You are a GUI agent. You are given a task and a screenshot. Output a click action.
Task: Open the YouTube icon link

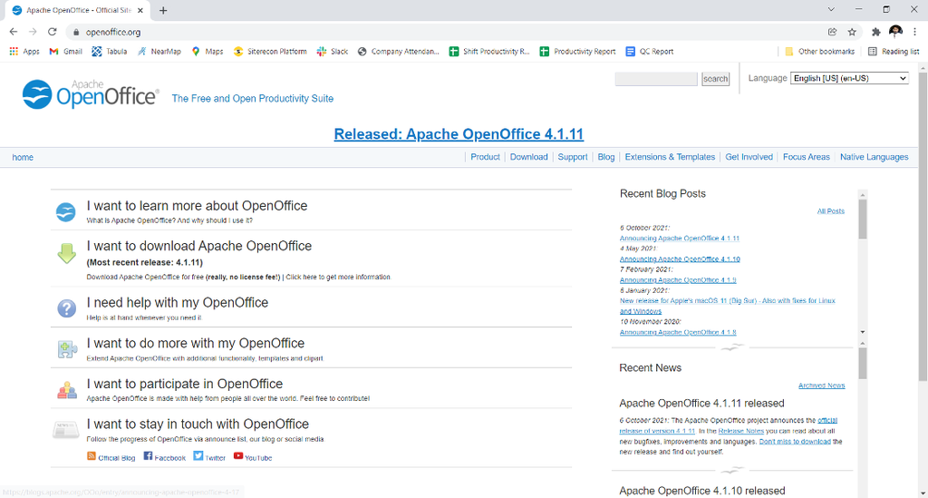click(x=238, y=456)
